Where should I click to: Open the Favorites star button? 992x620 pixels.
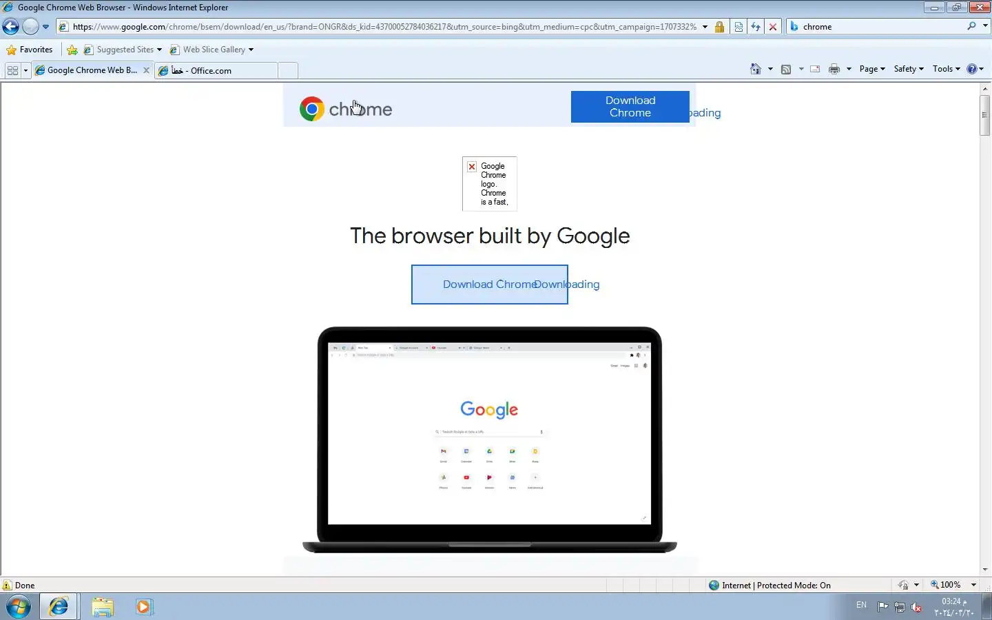tap(30, 50)
